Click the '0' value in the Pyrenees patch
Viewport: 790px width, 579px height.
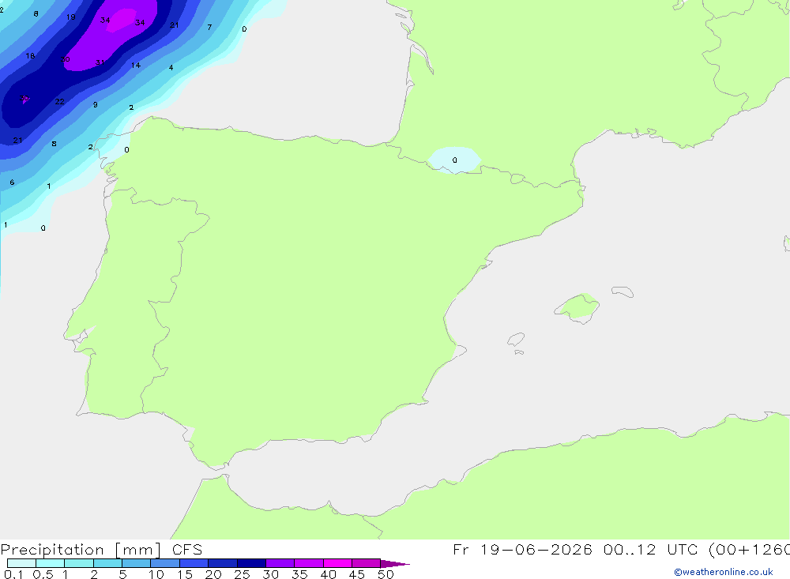(x=455, y=160)
